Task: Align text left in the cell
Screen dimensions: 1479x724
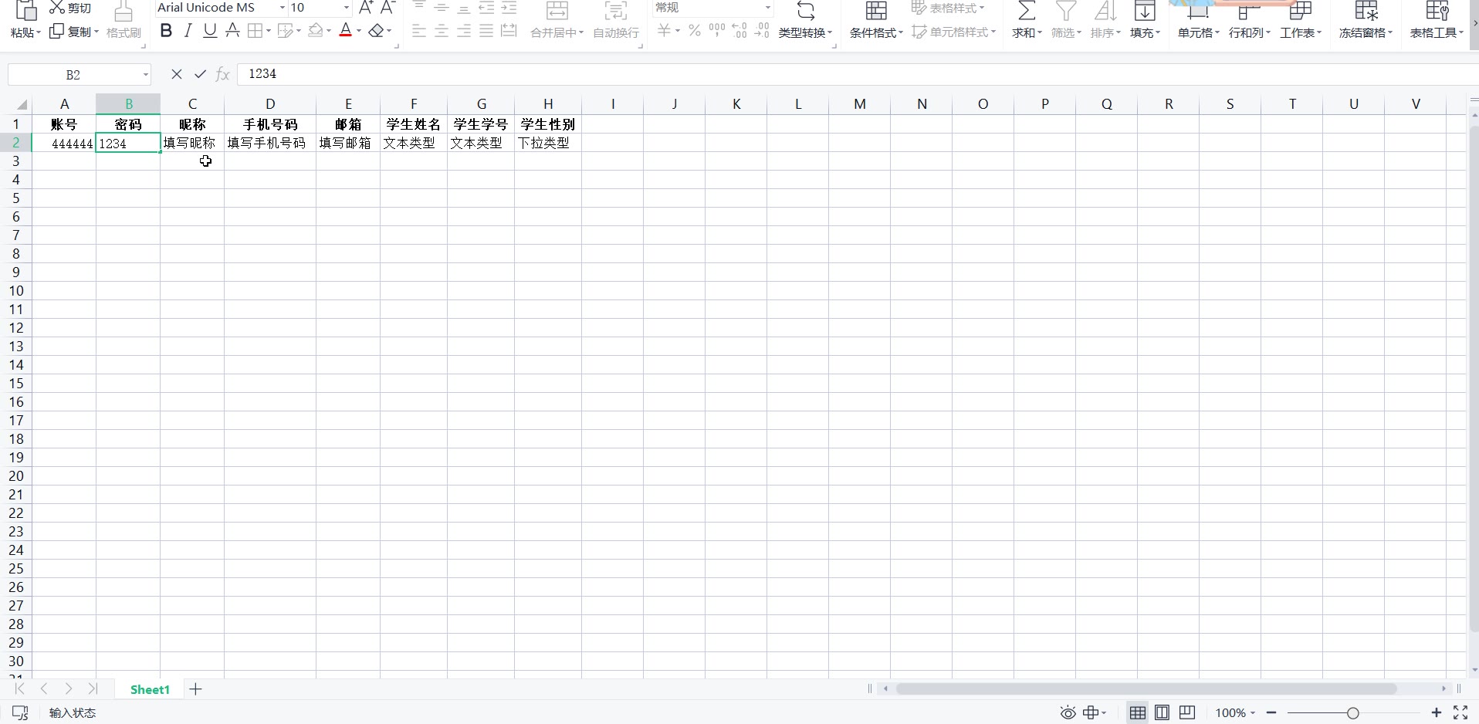Action: pyautogui.click(x=419, y=31)
